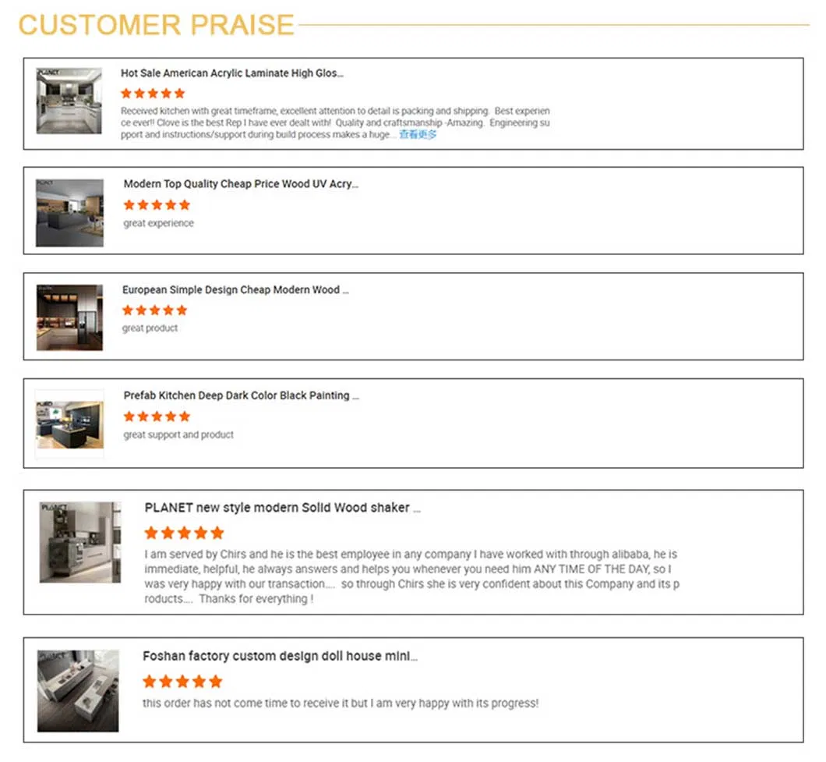Click the stars above the "great experience" review
This screenshot has width=826, height=762.
[157, 205]
